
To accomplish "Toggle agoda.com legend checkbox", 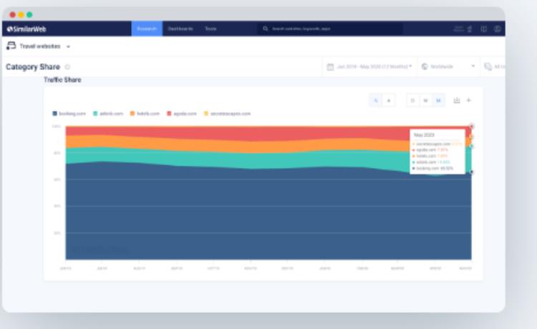I will [x=169, y=114].
